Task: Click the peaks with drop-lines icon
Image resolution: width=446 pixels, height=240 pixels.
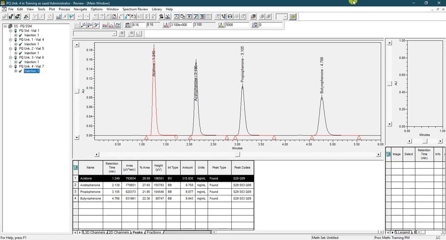Action: tap(118, 25)
